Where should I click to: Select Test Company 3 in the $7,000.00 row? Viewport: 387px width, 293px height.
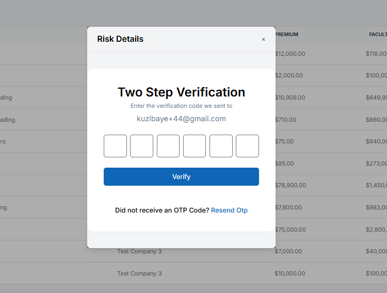[x=139, y=251]
